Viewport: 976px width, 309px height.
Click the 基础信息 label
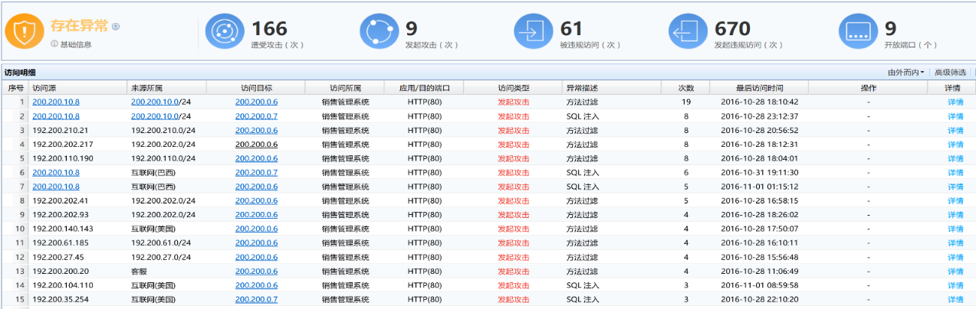pyautogui.click(x=75, y=44)
